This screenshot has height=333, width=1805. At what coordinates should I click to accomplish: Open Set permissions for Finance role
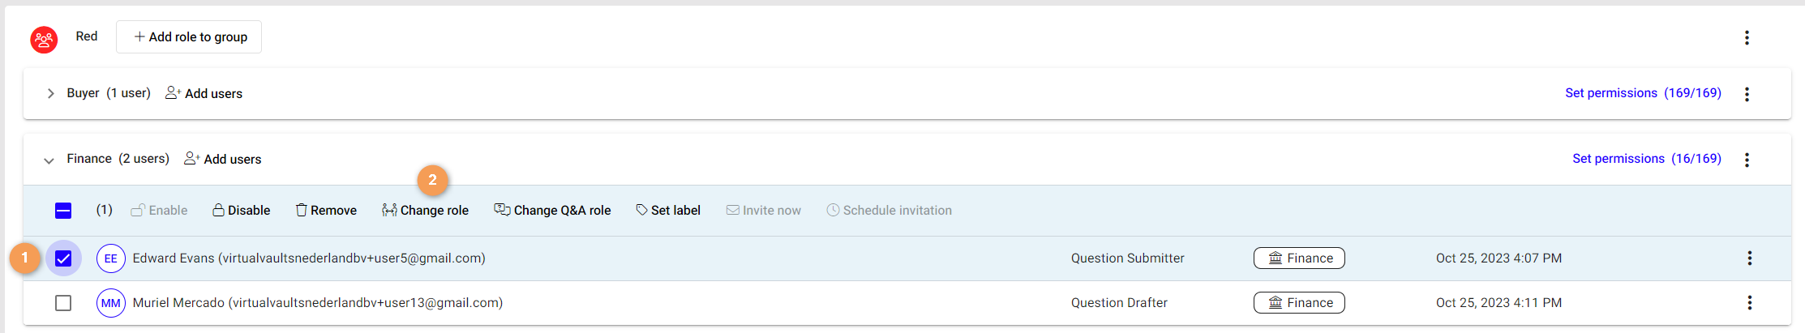click(x=1646, y=159)
